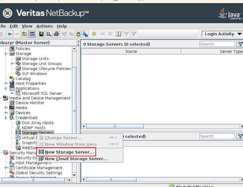
Task: Select Storage Lifecycle Policies icon
Action: pyautogui.click(x=18, y=68)
